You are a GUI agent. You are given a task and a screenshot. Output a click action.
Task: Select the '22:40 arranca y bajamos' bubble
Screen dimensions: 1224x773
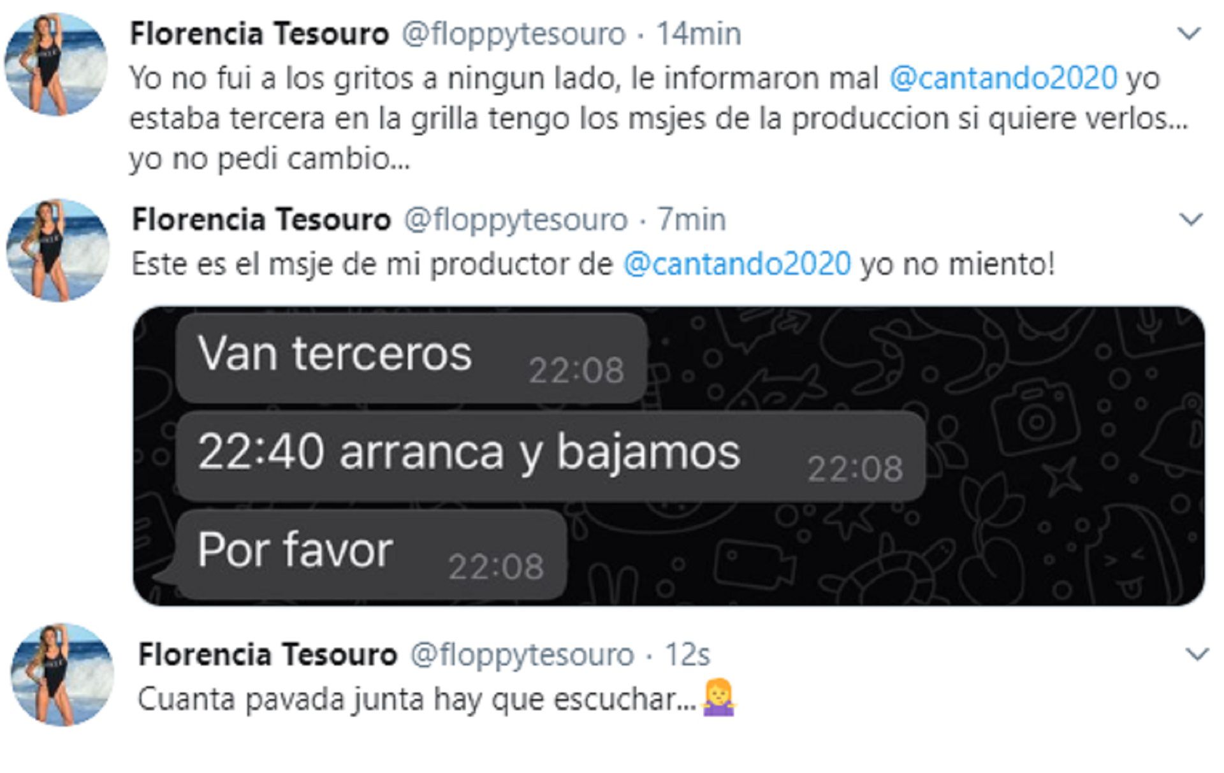(x=551, y=456)
